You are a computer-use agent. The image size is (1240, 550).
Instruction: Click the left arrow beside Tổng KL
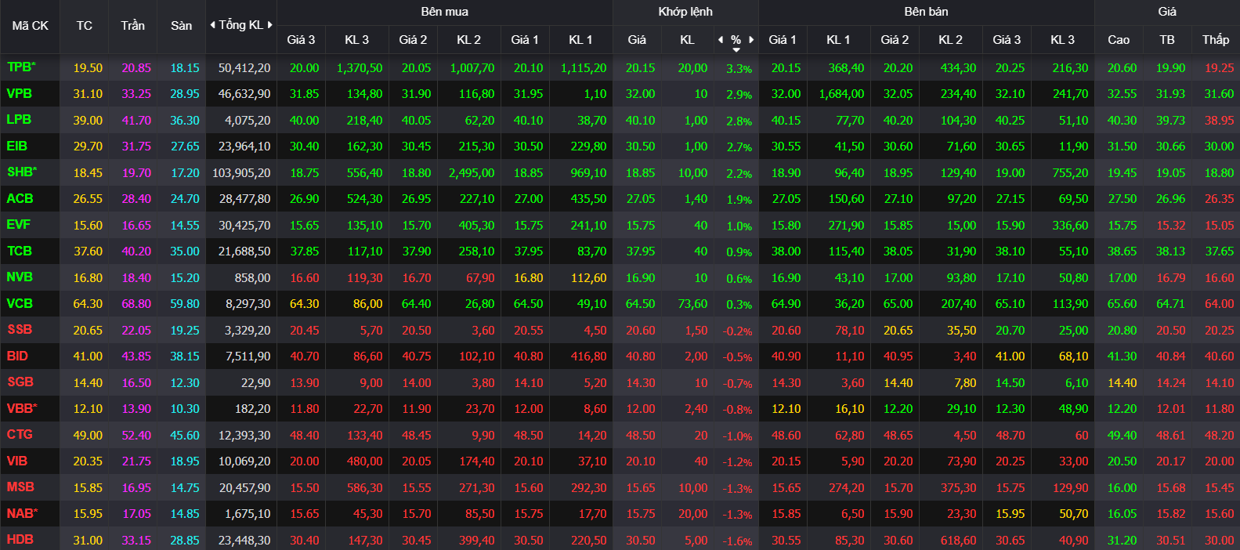(212, 25)
